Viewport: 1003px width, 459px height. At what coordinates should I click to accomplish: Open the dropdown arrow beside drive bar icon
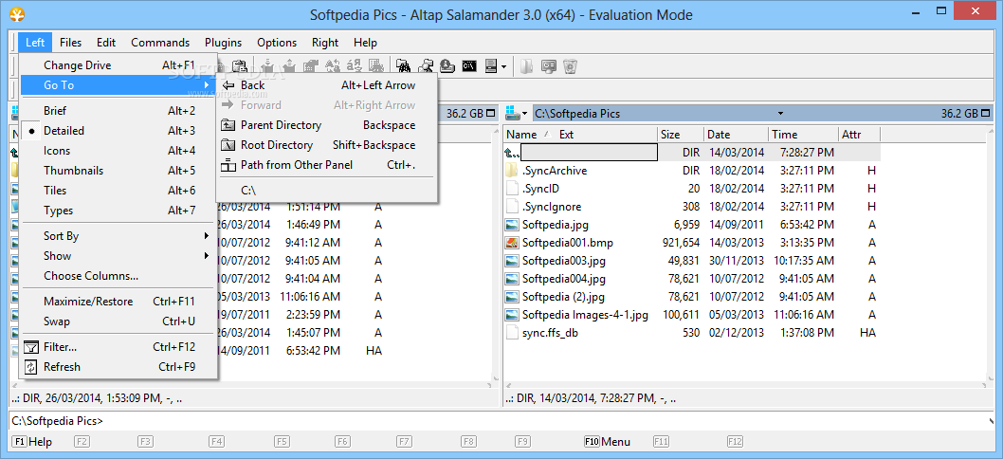[x=504, y=66]
